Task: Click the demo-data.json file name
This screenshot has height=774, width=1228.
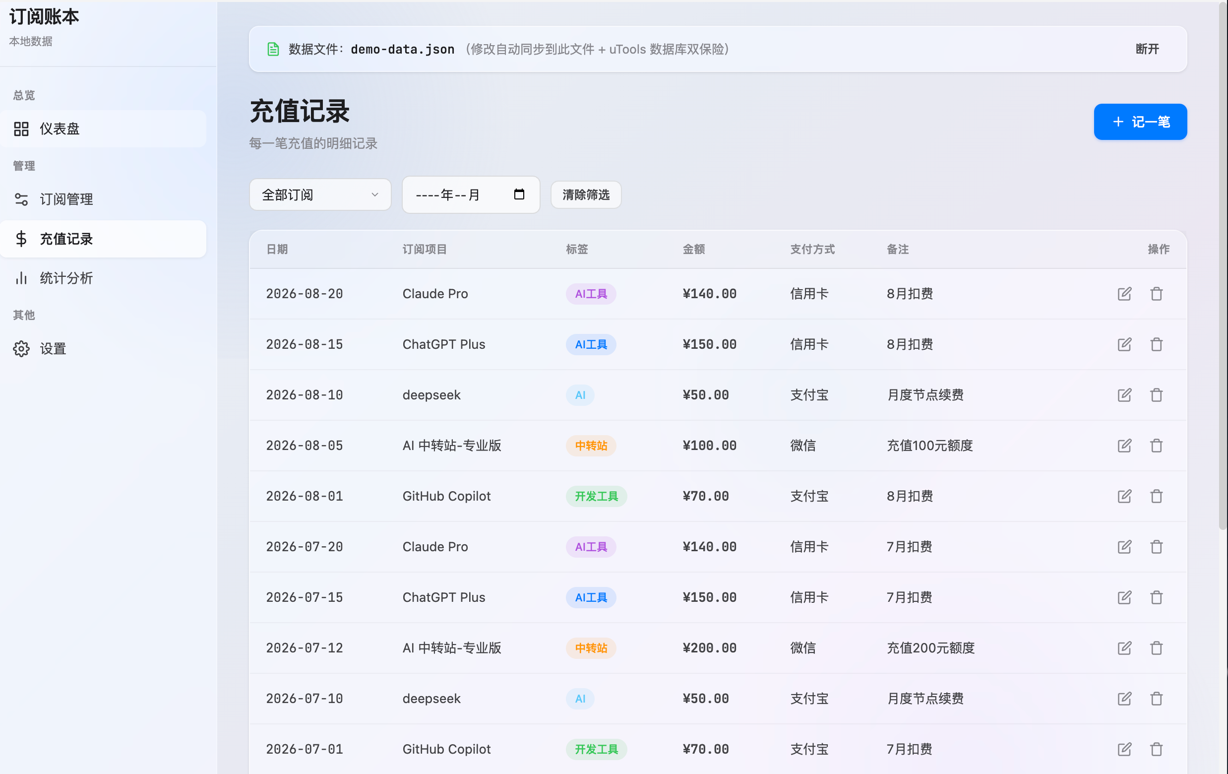Action: [x=402, y=49]
